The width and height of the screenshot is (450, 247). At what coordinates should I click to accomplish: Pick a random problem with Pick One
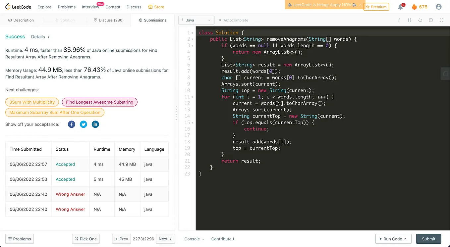pos(86,239)
